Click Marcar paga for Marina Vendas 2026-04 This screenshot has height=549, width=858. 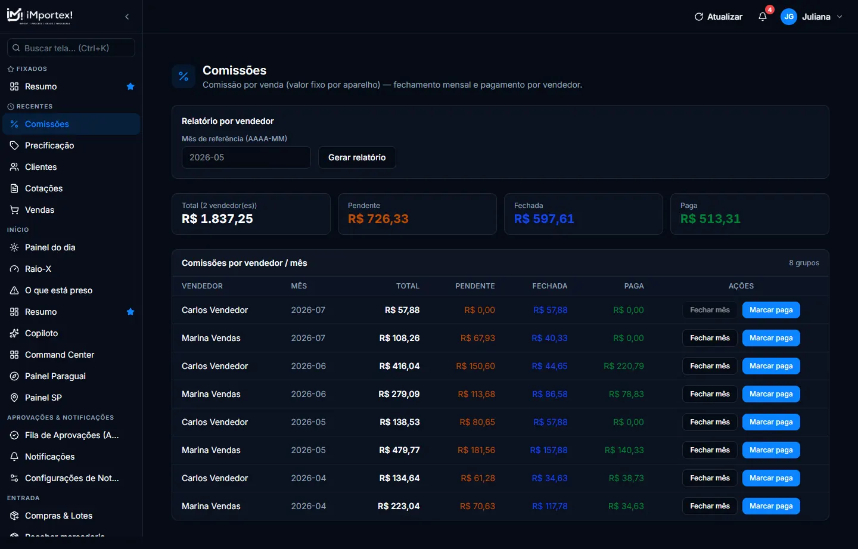(x=771, y=506)
